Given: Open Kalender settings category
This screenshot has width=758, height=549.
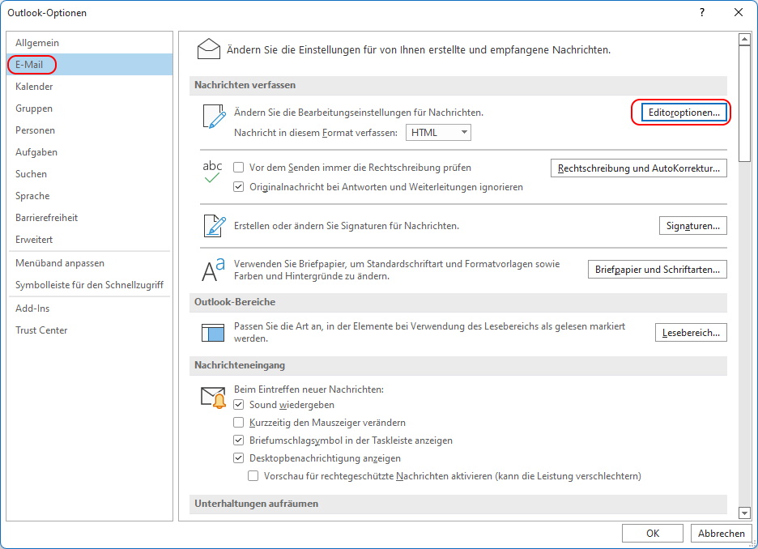Looking at the screenshot, I should coord(90,87).
